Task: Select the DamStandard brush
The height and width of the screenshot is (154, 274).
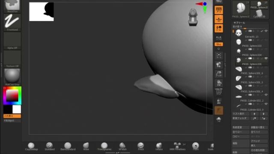Action: [68, 146]
